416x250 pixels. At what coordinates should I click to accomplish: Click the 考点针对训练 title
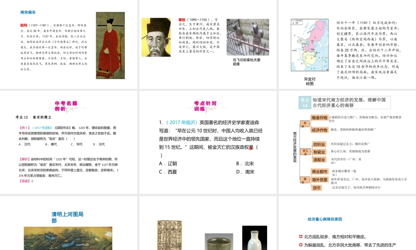pos(205,106)
